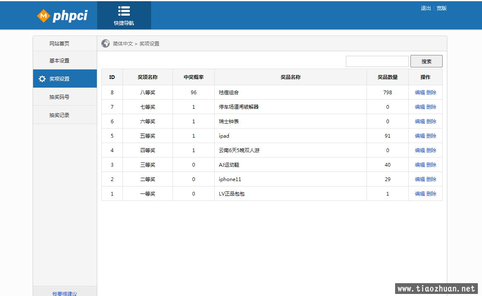The height and width of the screenshot is (296, 482).
Task: Focus the search input field
Action: pyautogui.click(x=377, y=61)
